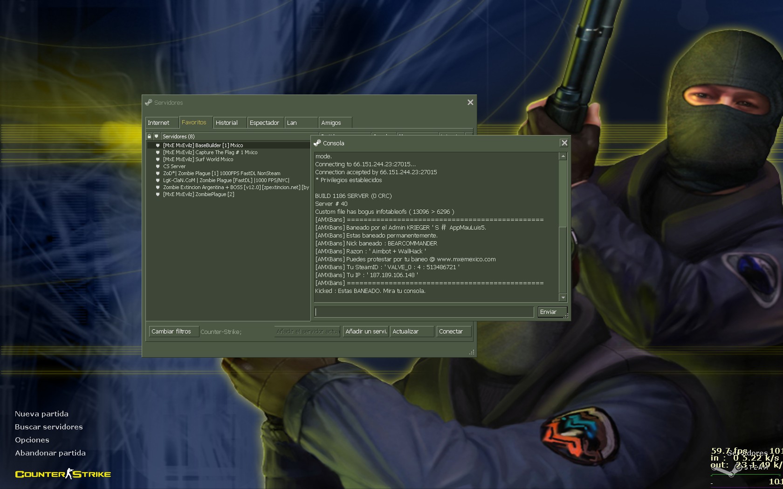Screen dimensions: 783x489
Task: Click the lock password column header icon
Action: pyautogui.click(x=149, y=136)
